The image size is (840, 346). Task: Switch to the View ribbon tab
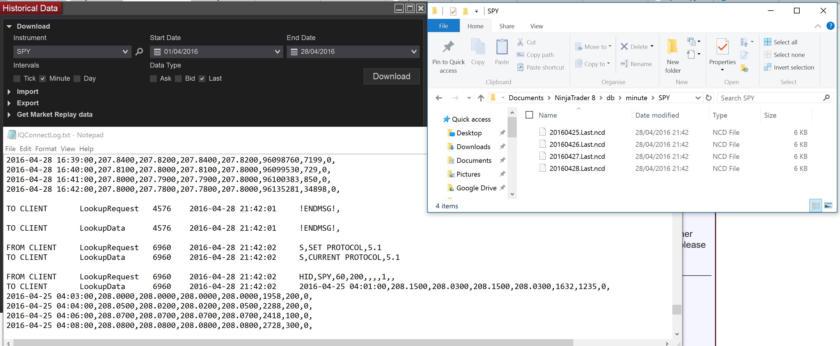point(536,26)
